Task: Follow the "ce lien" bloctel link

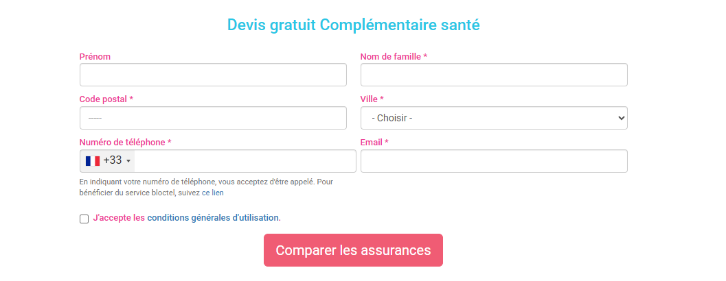Action: pos(212,193)
